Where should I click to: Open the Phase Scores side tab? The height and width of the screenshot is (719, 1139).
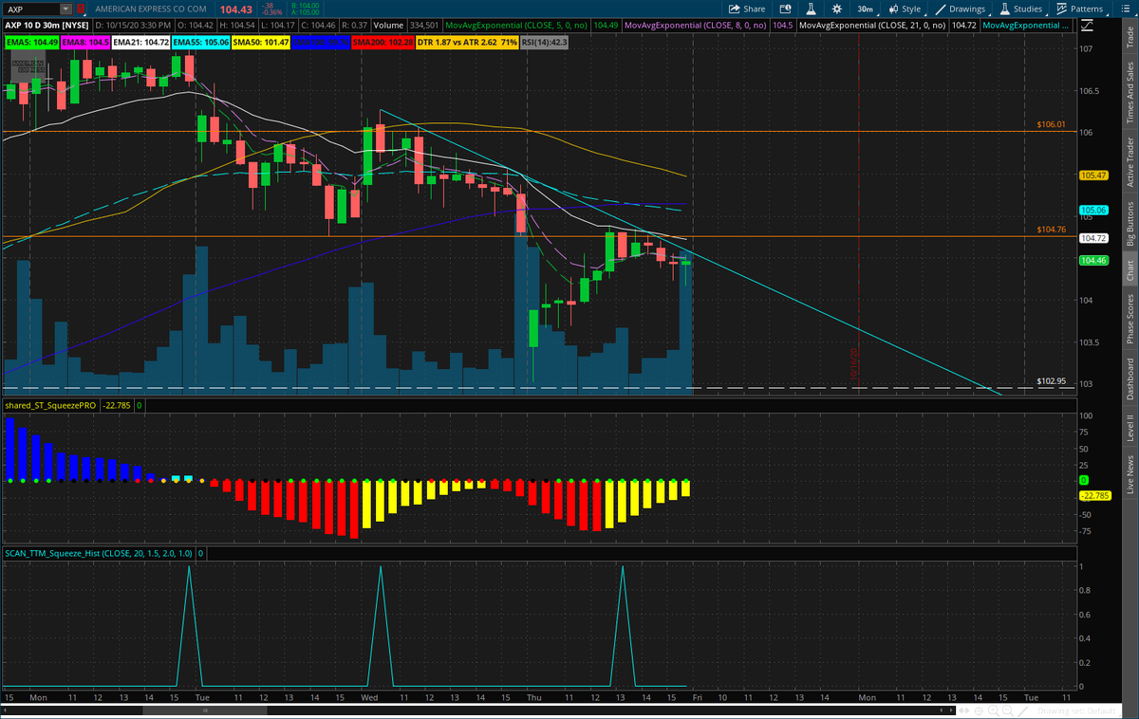[1130, 319]
